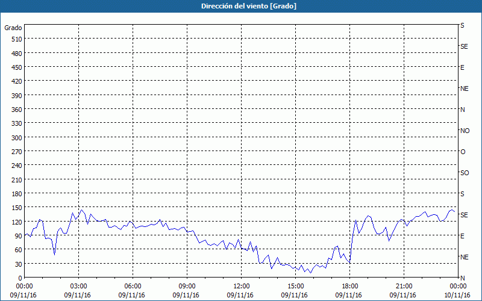Click the 450 y-axis value
Screen dimensions: 482x301
pos(17,67)
